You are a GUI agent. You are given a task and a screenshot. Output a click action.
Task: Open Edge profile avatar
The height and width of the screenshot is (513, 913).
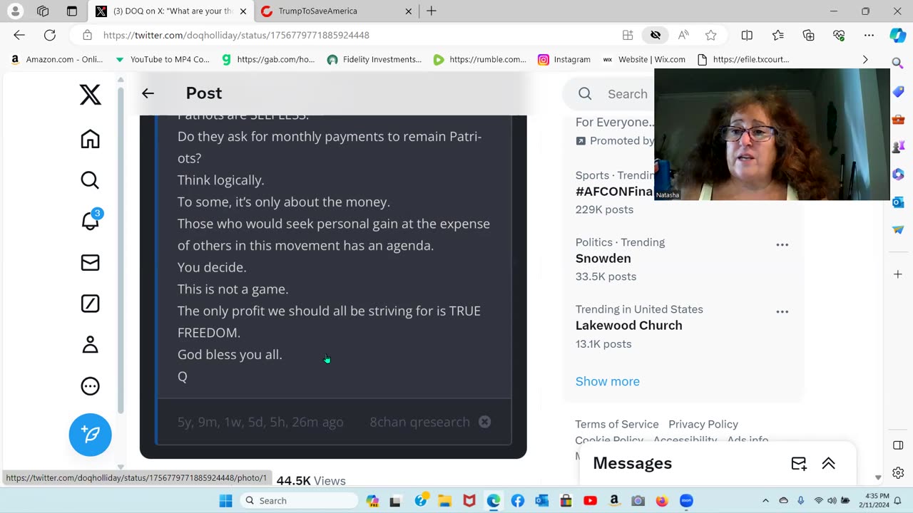tap(15, 11)
